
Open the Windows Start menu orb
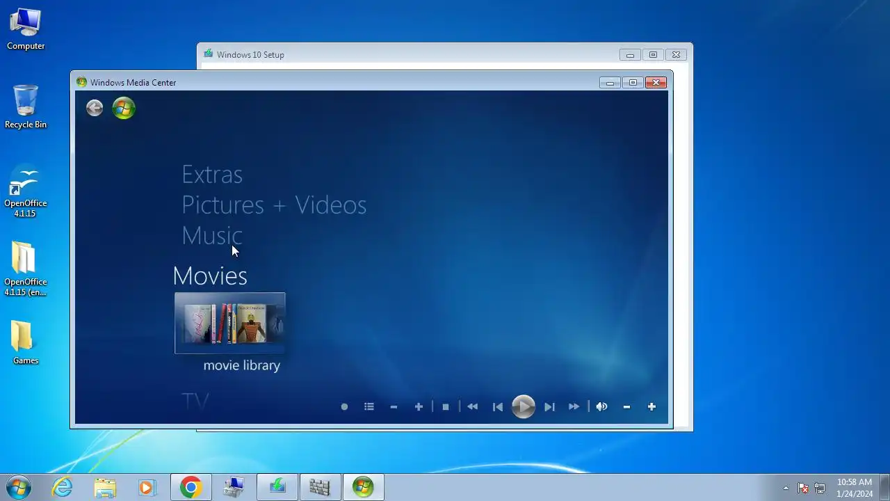pos(19,487)
